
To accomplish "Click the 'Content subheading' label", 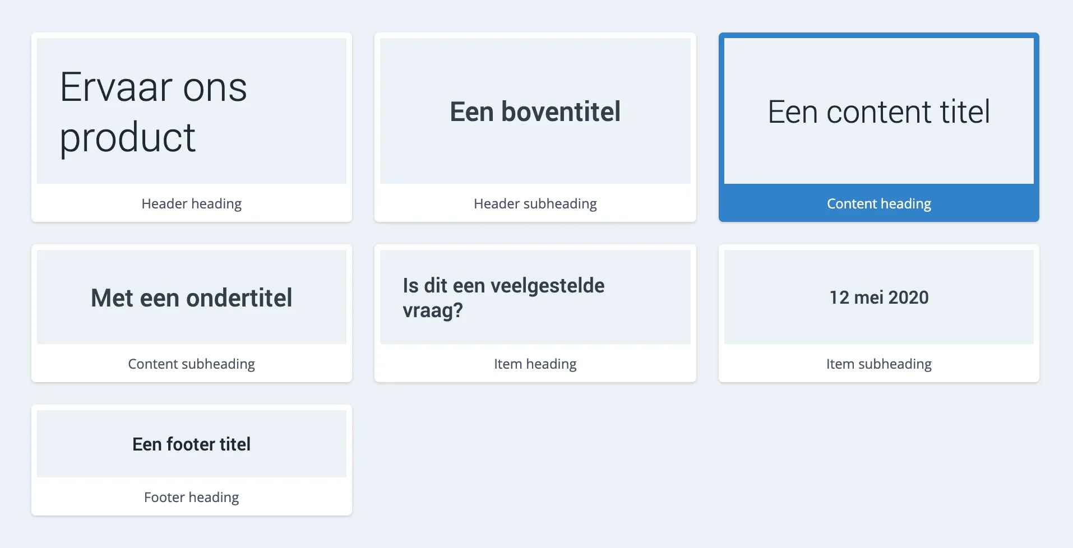I will (x=191, y=364).
